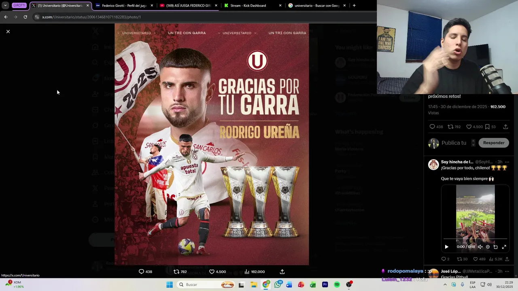
Task: Open Adobe Premiere Pro from the taskbar
Action: click(x=325, y=285)
